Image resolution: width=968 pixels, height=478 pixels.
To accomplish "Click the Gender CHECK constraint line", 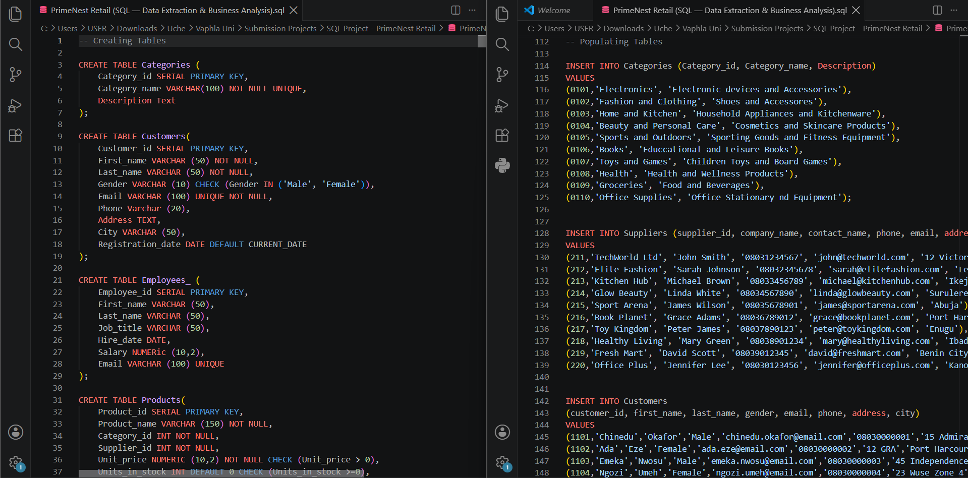I will click(236, 185).
